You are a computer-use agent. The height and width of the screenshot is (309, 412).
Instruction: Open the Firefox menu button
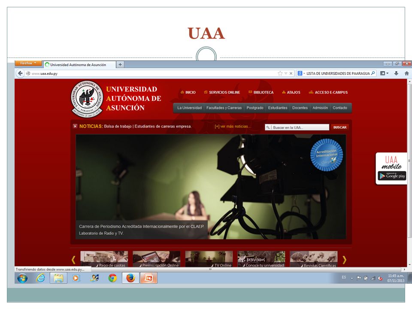coord(28,63)
